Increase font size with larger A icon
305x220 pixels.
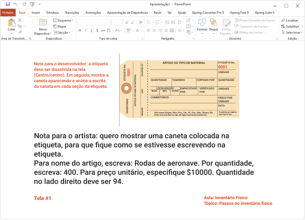[x=127, y=23]
